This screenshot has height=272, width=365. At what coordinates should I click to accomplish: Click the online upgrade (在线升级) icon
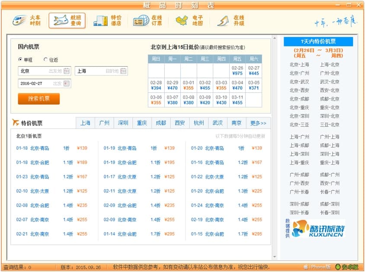[x=231, y=20]
